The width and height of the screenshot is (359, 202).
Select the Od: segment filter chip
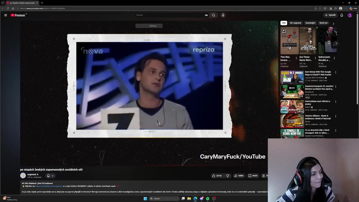(295, 23)
